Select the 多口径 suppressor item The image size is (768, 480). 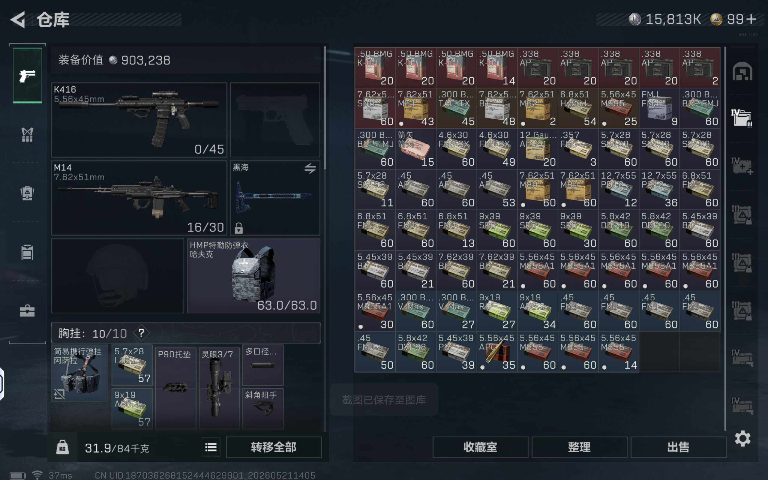coord(263,365)
